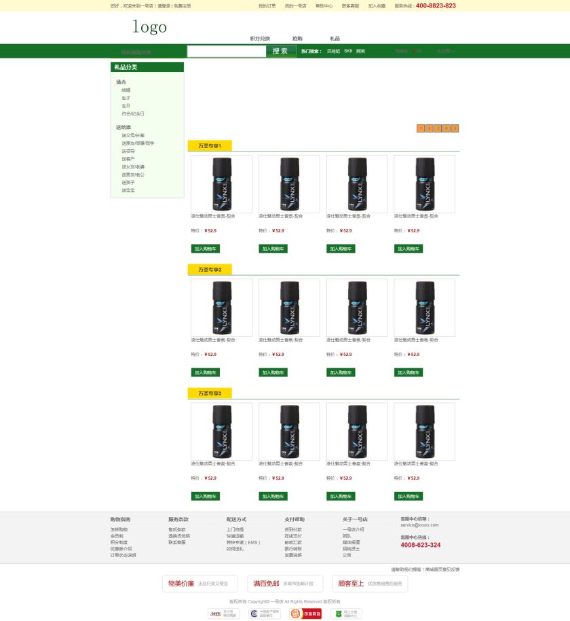
Task: Open footer link 退换货说明
Action: point(179,536)
